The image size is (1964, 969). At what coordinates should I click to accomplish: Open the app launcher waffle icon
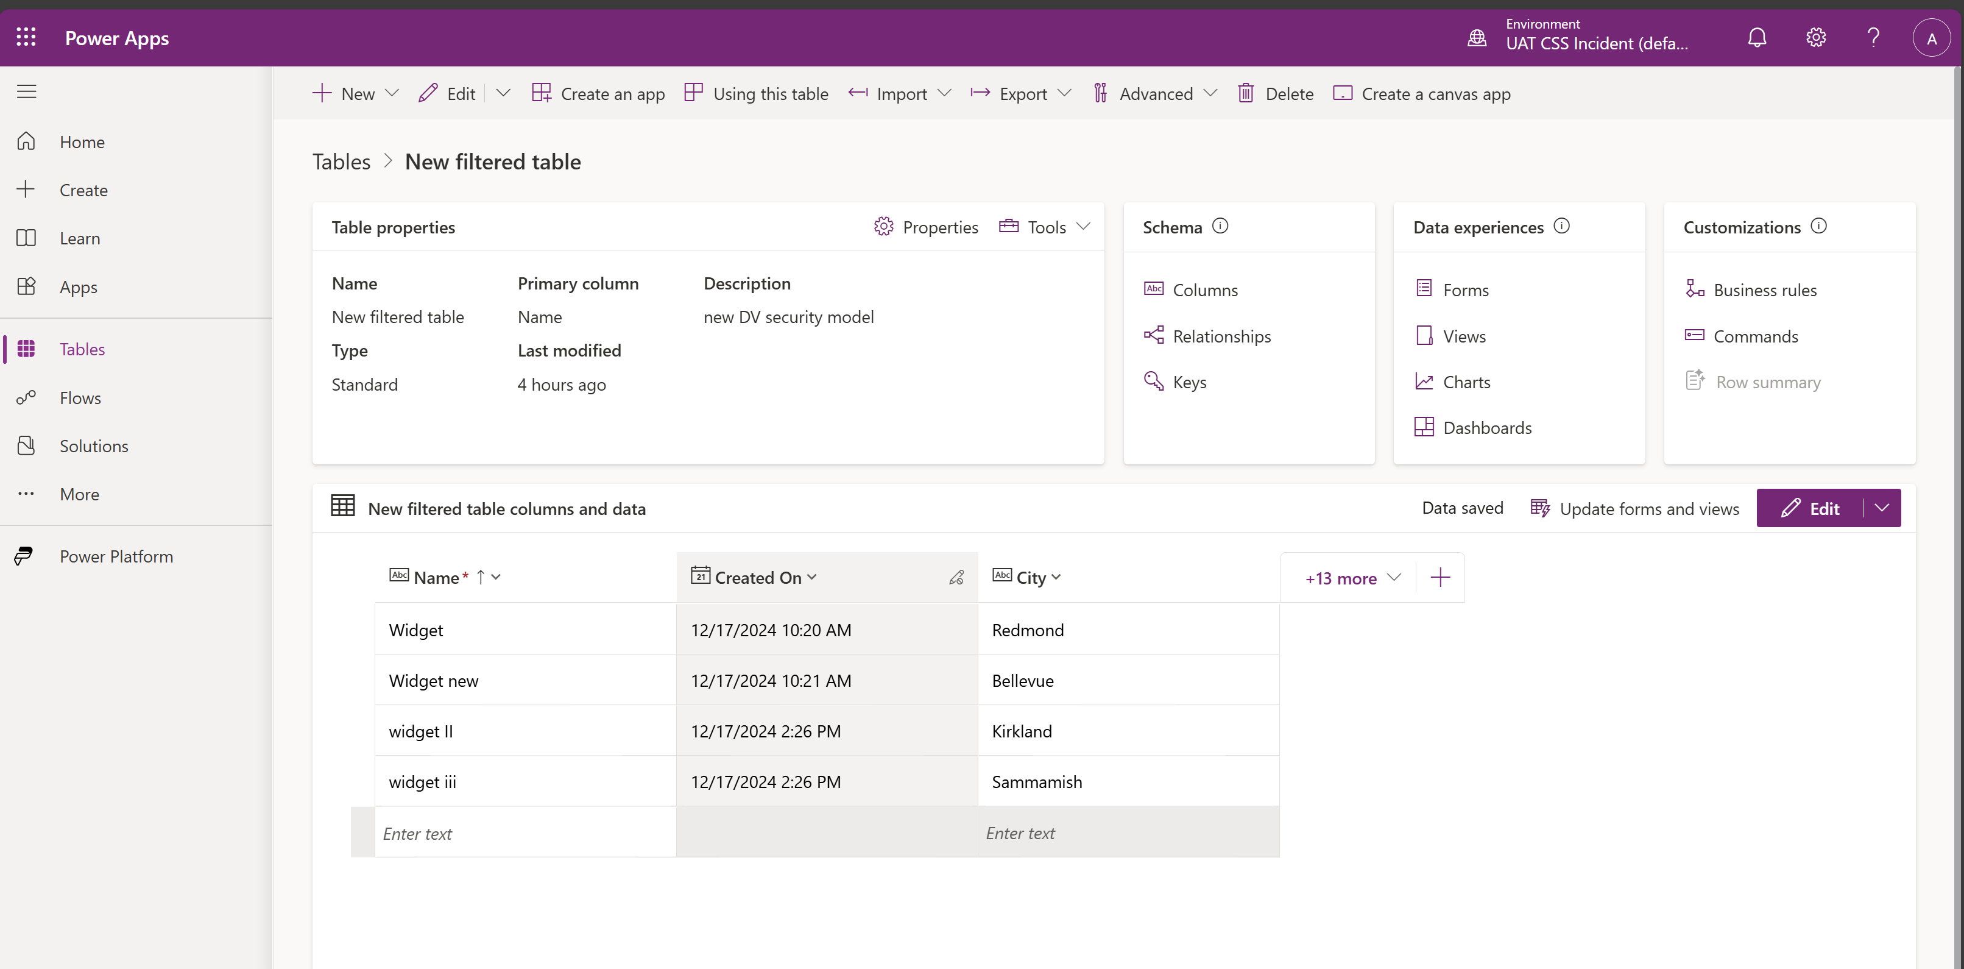tap(26, 37)
